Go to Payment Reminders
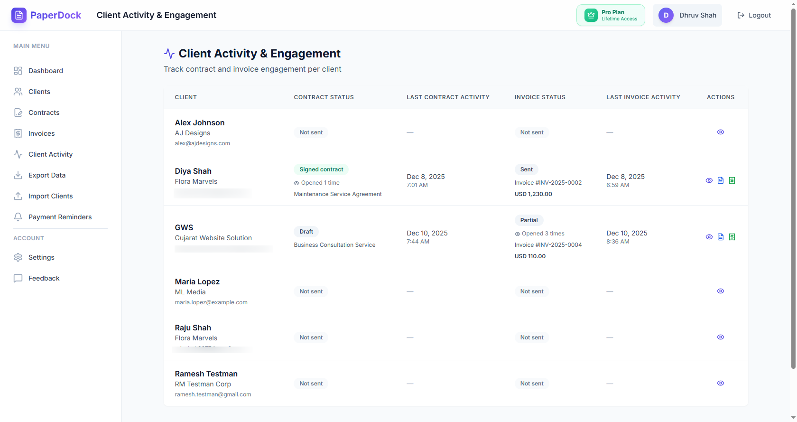The width and height of the screenshot is (797, 422). pos(60,217)
